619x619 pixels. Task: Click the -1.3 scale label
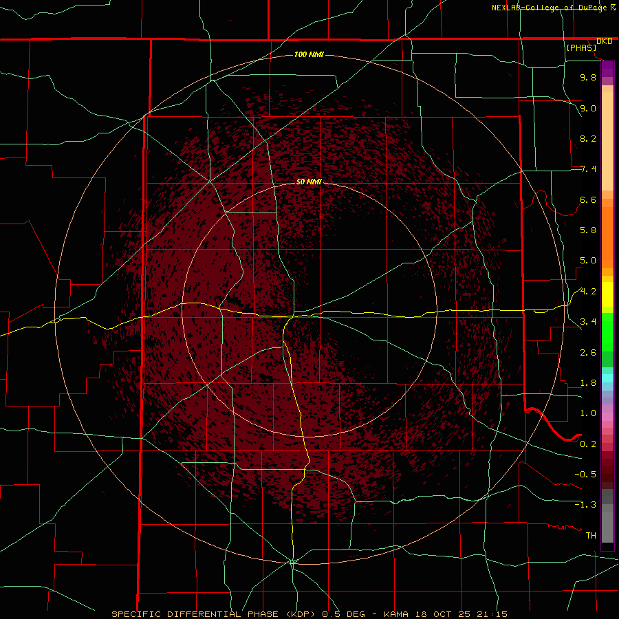tap(585, 505)
